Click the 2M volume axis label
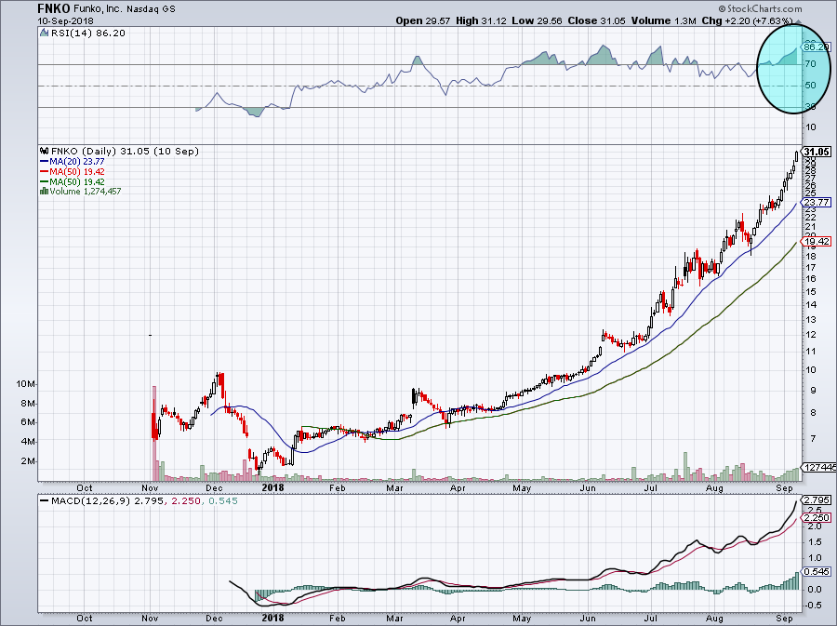This screenshot has width=837, height=626. pos(27,461)
